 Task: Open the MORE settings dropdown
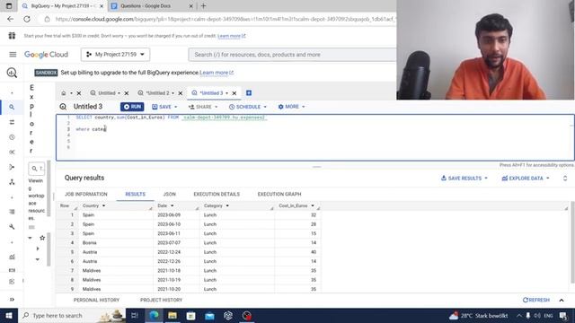tap(291, 107)
